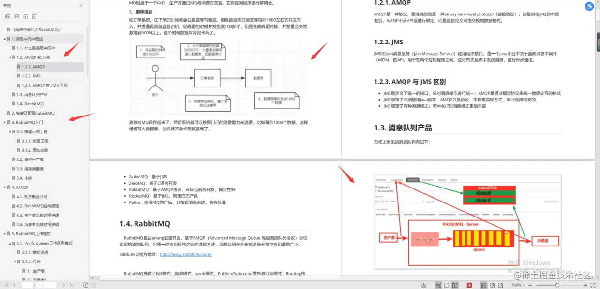
Task: Click the add bookmark icon
Action: (26, 17)
